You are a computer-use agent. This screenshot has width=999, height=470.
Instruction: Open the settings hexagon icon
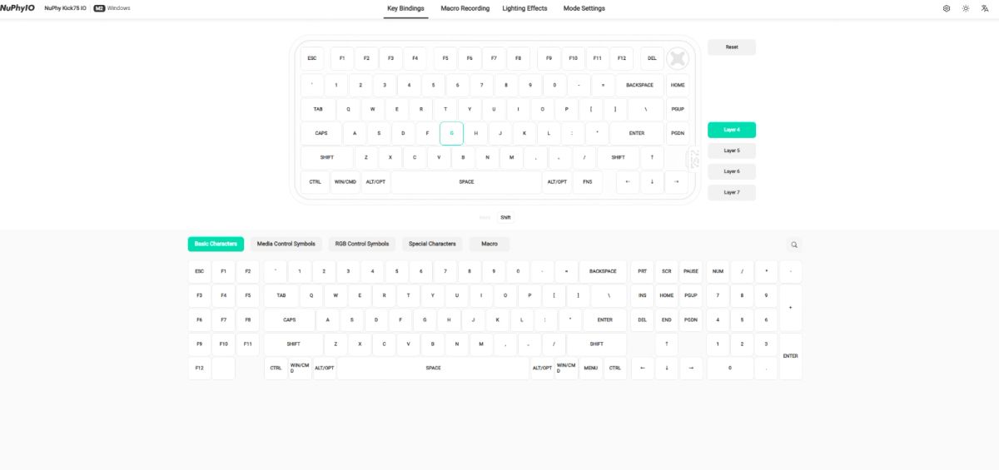click(x=947, y=8)
